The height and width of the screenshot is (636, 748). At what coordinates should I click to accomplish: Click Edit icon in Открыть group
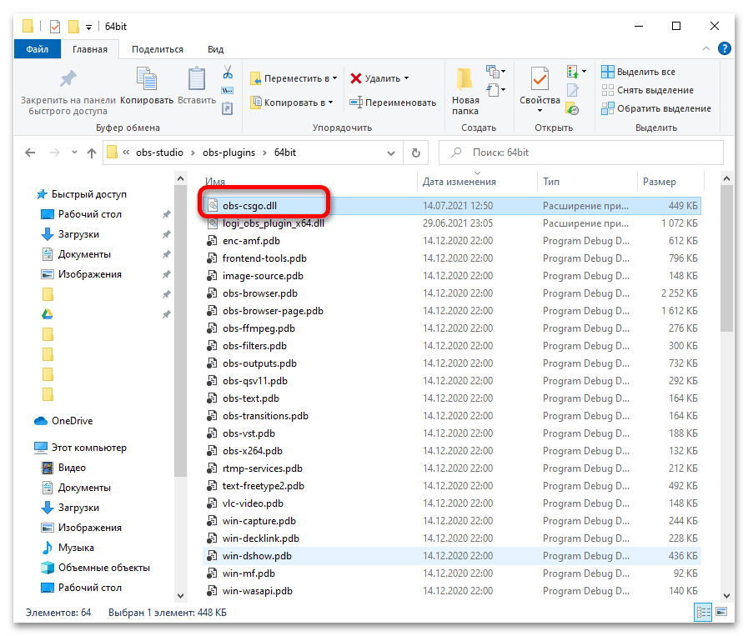tap(572, 90)
